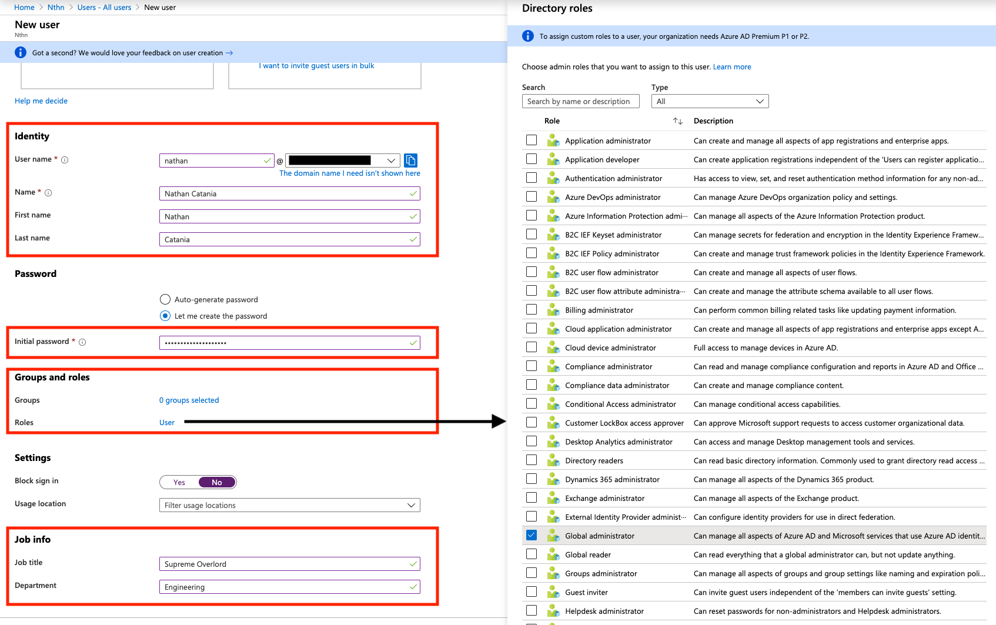996x625 pixels.
Task: Open the 0 groups selected link
Action: (x=189, y=400)
